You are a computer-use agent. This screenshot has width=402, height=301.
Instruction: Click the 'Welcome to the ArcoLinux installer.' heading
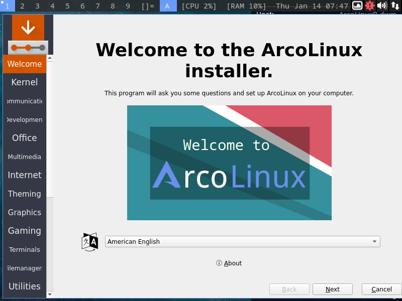click(x=229, y=60)
